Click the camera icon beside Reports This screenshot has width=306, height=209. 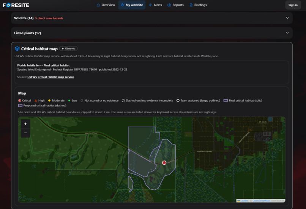point(169,5)
